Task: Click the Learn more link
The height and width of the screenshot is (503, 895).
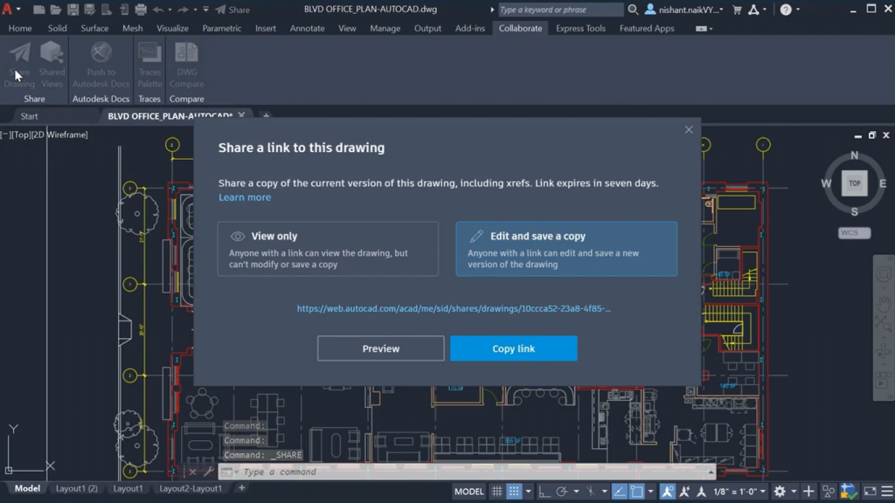Action: [x=245, y=197]
